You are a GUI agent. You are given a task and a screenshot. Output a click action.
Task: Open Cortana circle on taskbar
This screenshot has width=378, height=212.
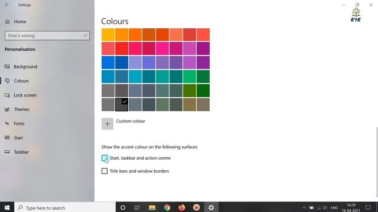123,207
